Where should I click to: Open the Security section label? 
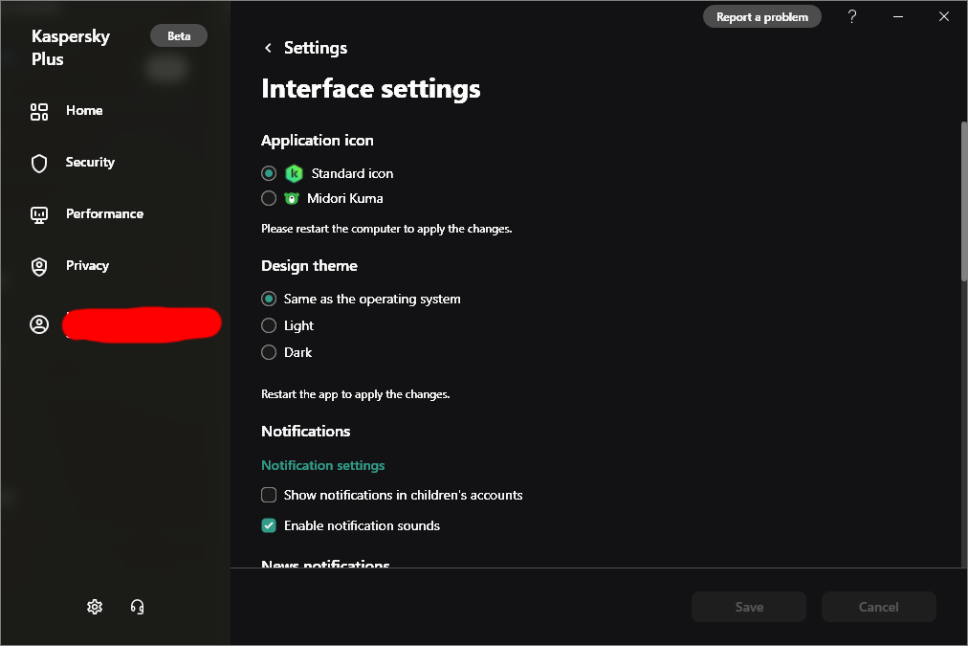90,163
